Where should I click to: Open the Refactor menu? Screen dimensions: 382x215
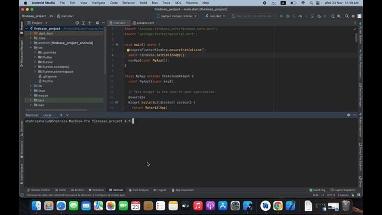pyautogui.click(x=129, y=3)
